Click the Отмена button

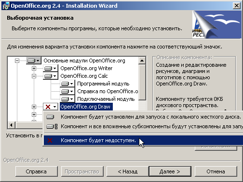click(216, 171)
